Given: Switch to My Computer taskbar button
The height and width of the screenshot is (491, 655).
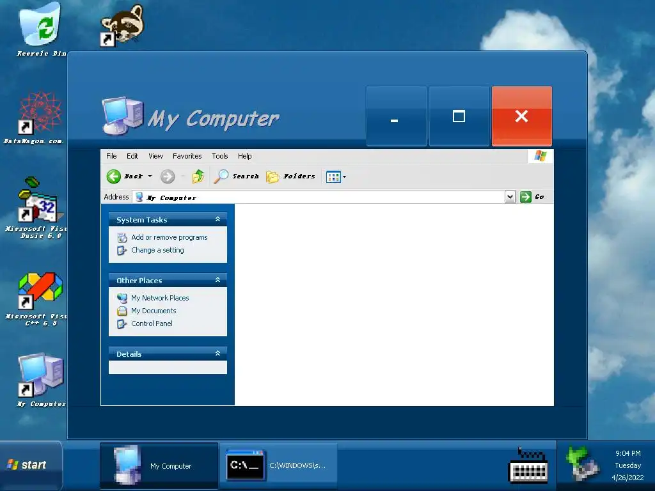Looking at the screenshot, I should coord(159,465).
